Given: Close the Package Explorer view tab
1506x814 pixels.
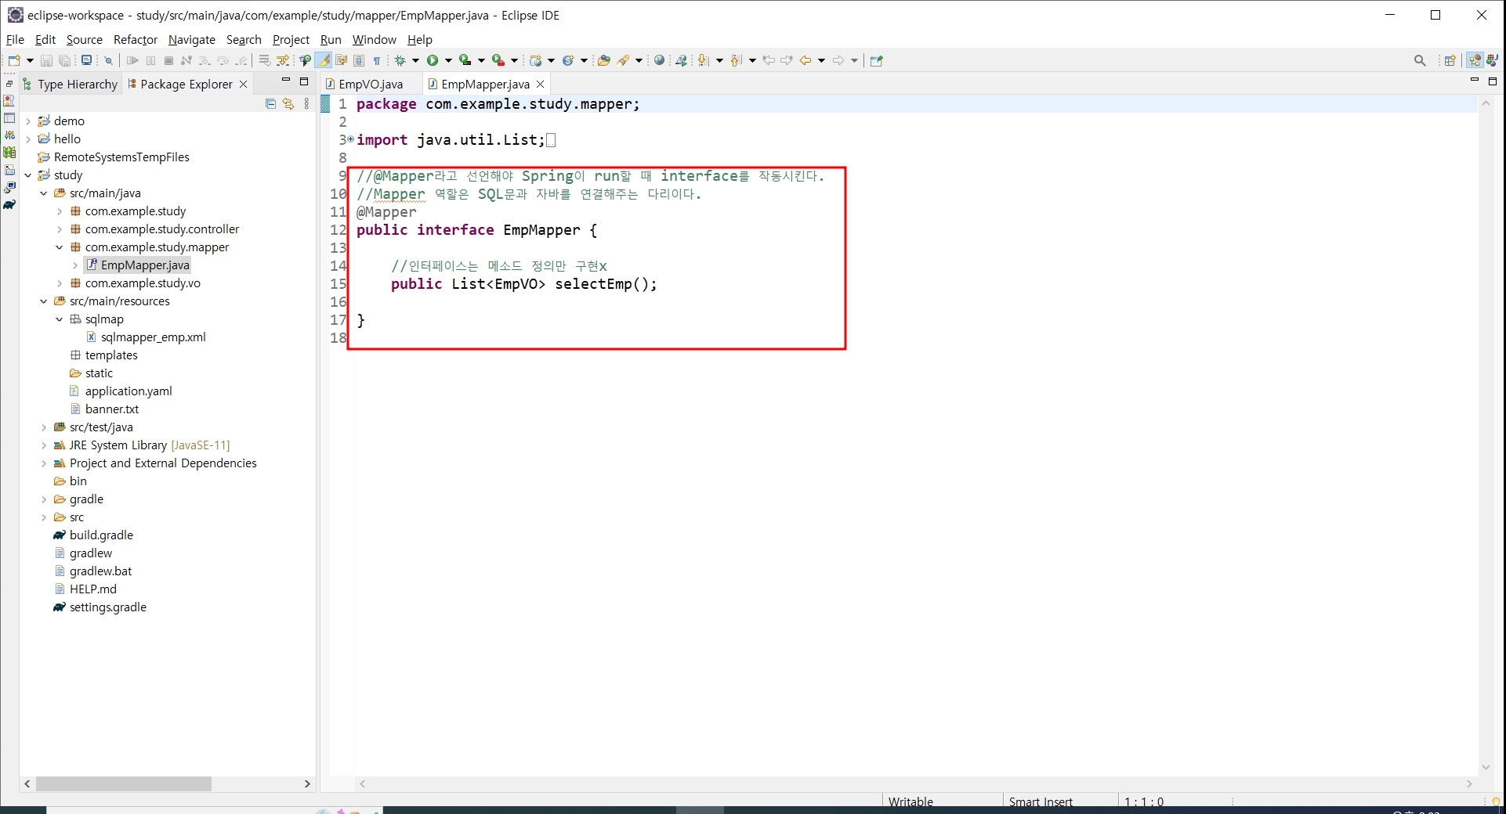Looking at the screenshot, I should click(243, 84).
